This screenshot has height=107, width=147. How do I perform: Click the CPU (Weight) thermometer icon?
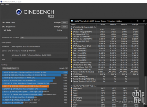tap(71, 98)
